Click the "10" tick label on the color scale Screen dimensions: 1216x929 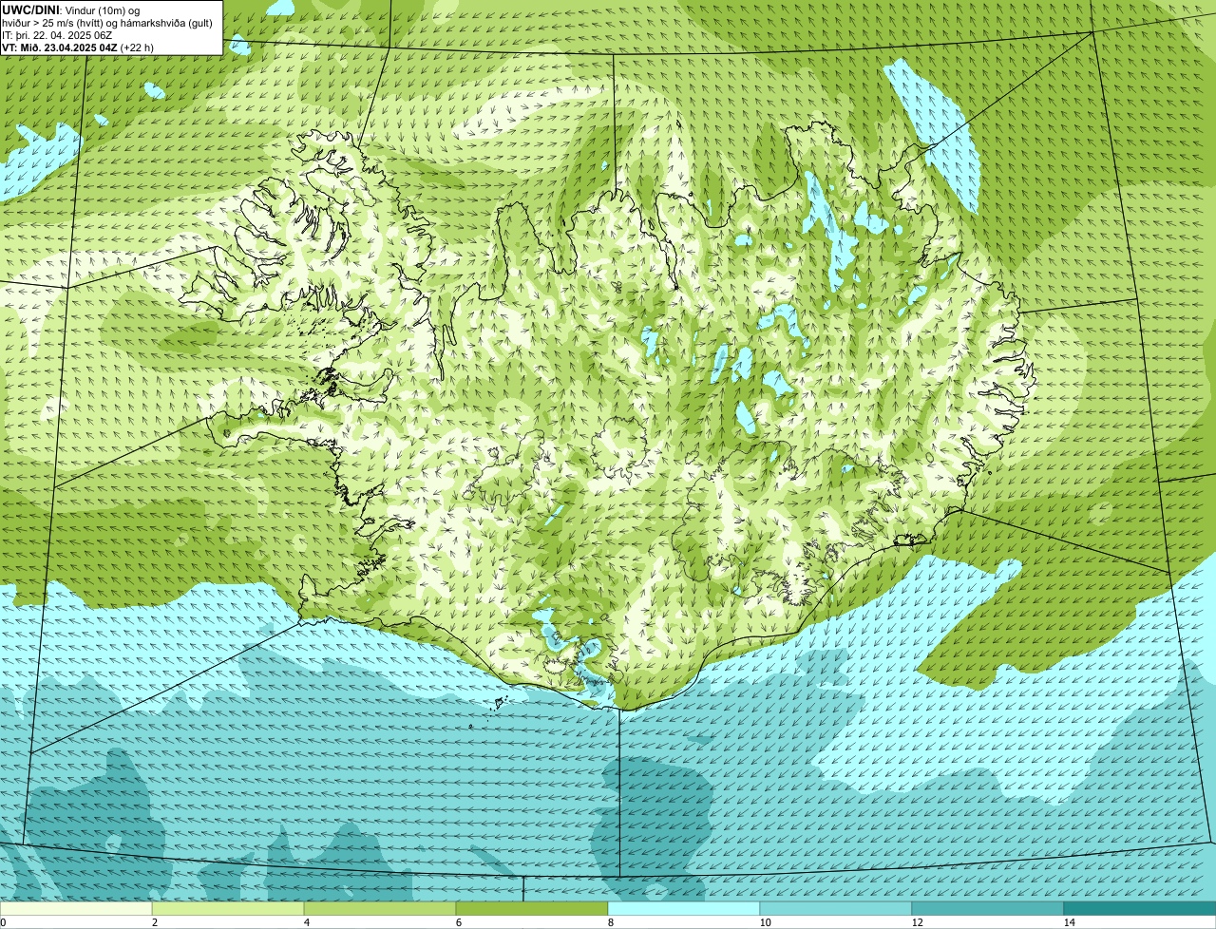coord(765,922)
